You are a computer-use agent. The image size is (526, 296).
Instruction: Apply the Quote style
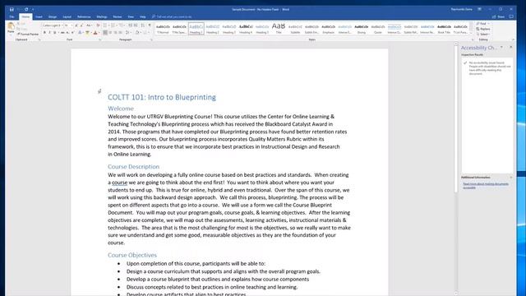click(x=378, y=29)
